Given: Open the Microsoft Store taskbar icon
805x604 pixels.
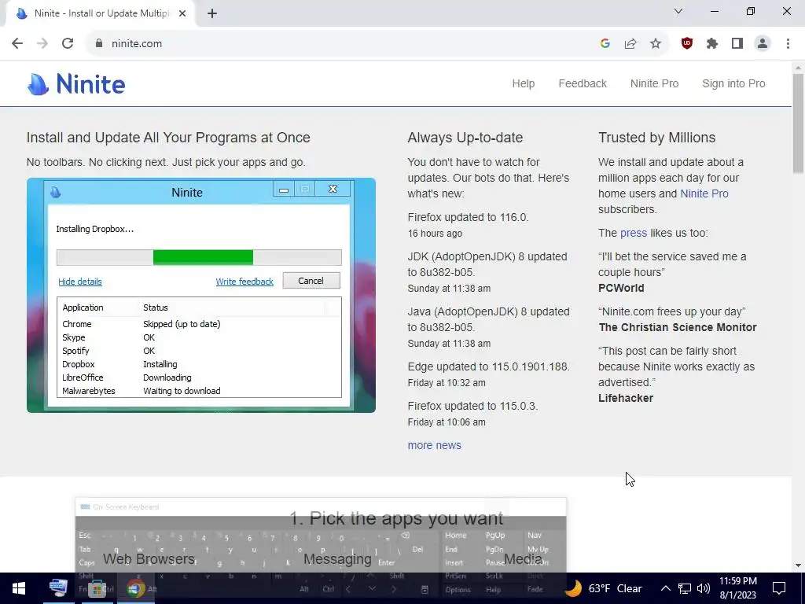Looking at the screenshot, I should coord(97,588).
